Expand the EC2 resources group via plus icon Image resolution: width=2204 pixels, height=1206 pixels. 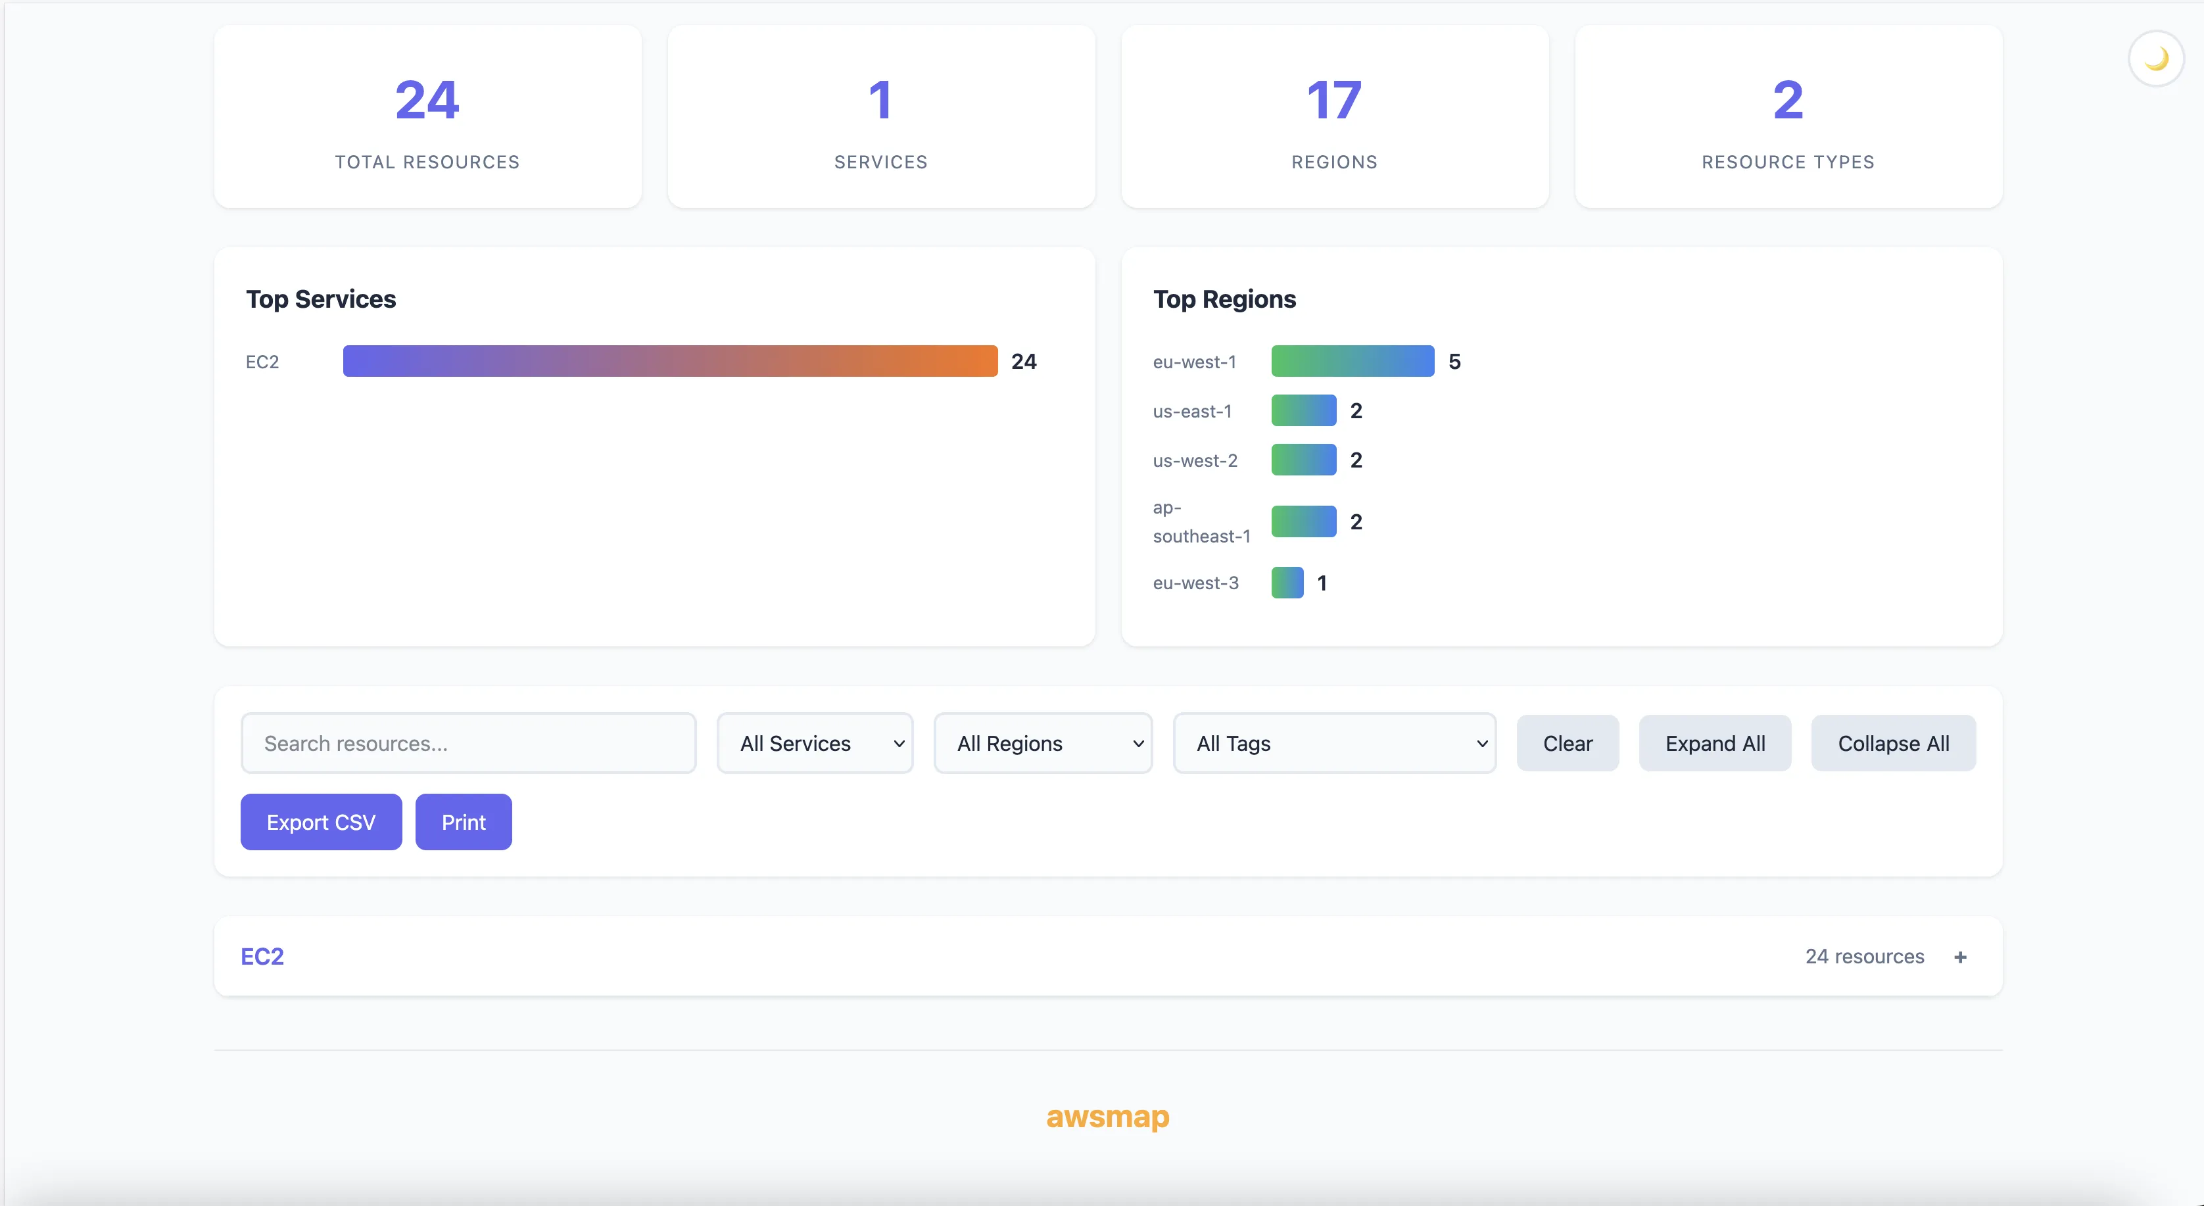(1961, 956)
